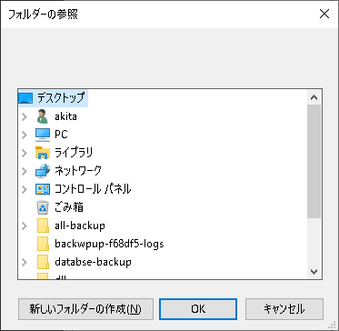
Task: Click the ライブラリ library folder icon
Action: click(x=43, y=153)
